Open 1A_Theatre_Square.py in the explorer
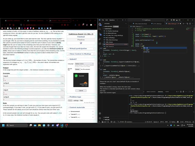Viewport: 195px width, 146px height. 112,31
